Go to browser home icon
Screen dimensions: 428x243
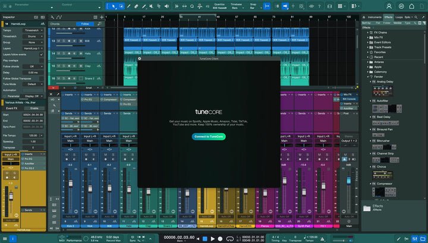[364, 17]
